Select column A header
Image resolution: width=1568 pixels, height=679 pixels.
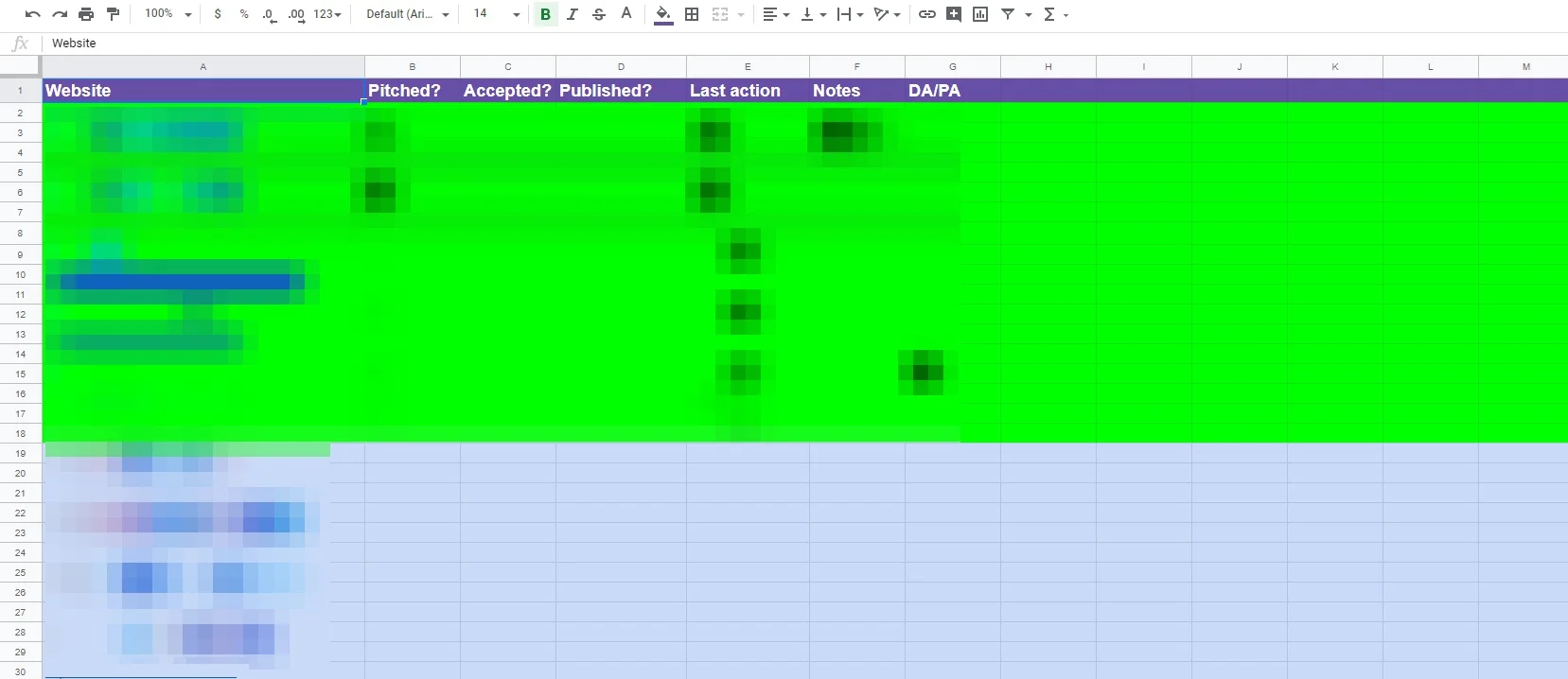203,67
